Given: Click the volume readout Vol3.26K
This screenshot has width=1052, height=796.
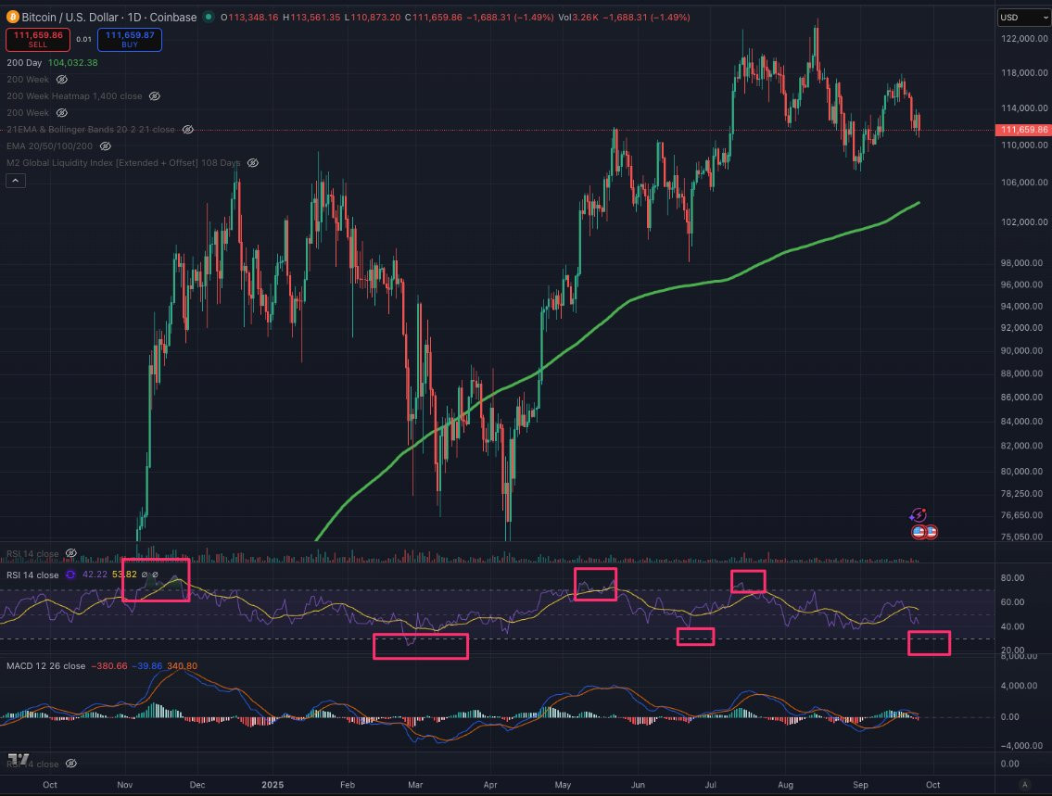Looking at the screenshot, I should pyautogui.click(x=577, y=18).
